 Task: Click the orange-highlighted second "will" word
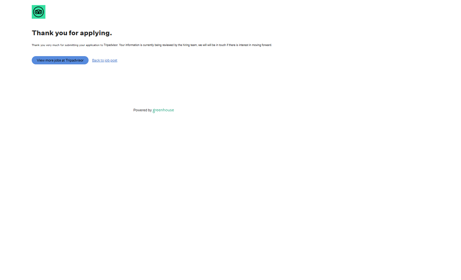209,45
